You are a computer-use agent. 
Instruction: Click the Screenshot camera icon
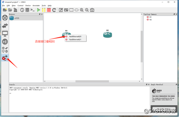pos(92,10)
